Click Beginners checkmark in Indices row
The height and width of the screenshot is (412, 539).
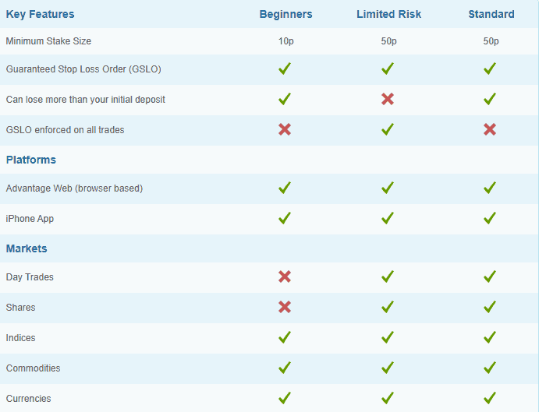coord(285,337)
